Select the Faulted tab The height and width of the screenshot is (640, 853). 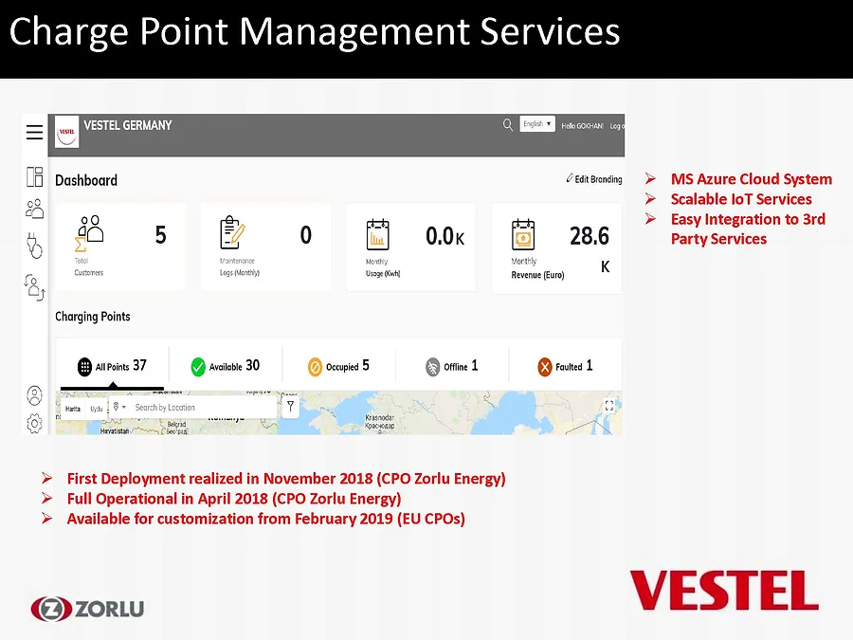point(565,366)
